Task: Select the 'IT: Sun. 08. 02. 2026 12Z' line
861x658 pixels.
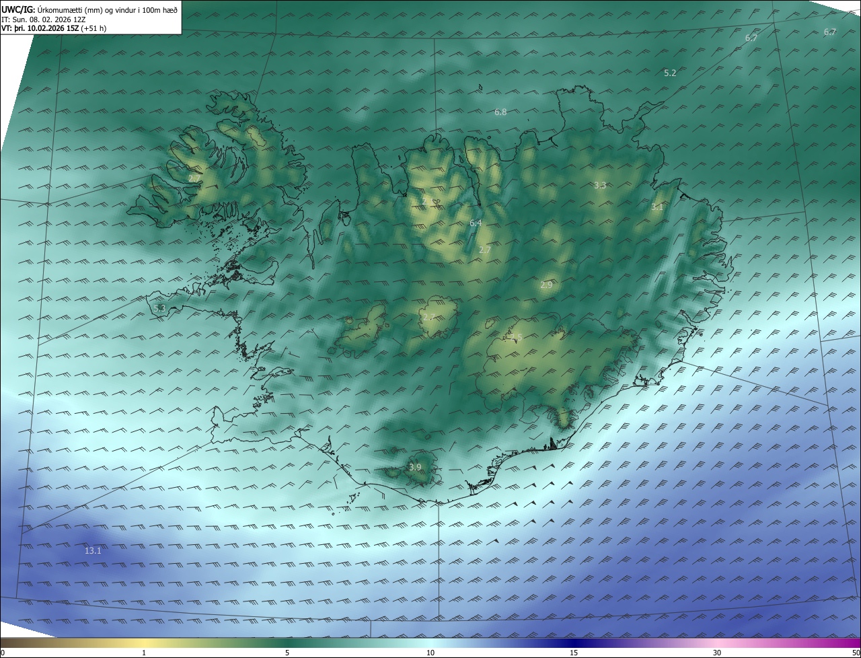Action: 44,20
